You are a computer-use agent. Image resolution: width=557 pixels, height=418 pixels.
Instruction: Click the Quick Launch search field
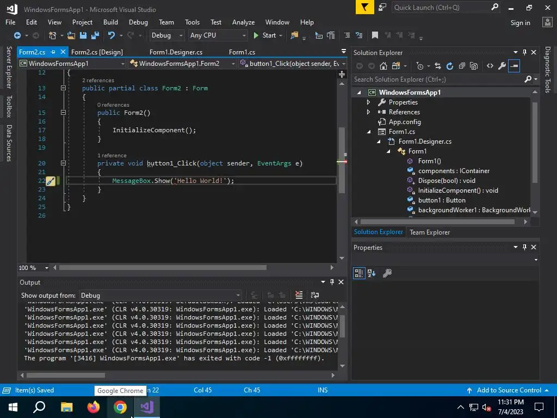(x=441, y=7)
